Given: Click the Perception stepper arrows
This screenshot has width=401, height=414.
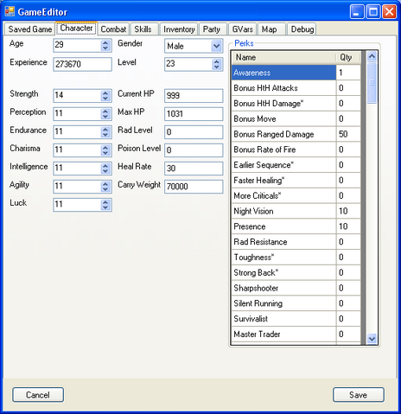Looking at the screenshot, I should point(105,114).
